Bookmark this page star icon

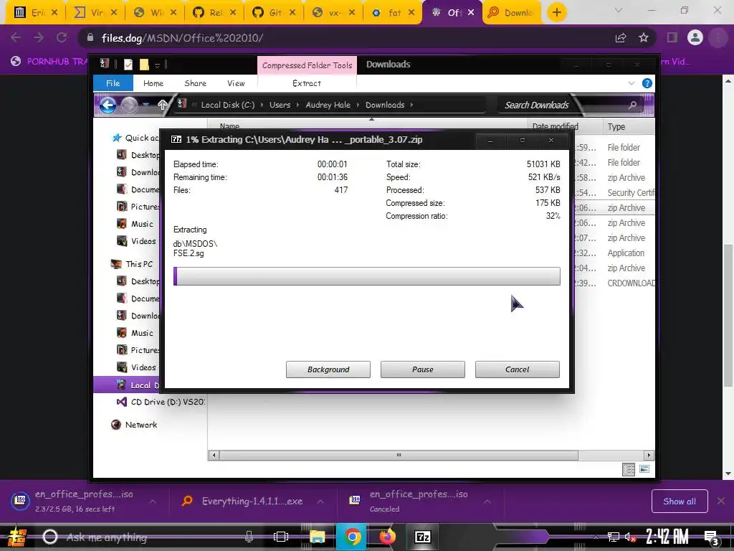click(x=644, y=37)
